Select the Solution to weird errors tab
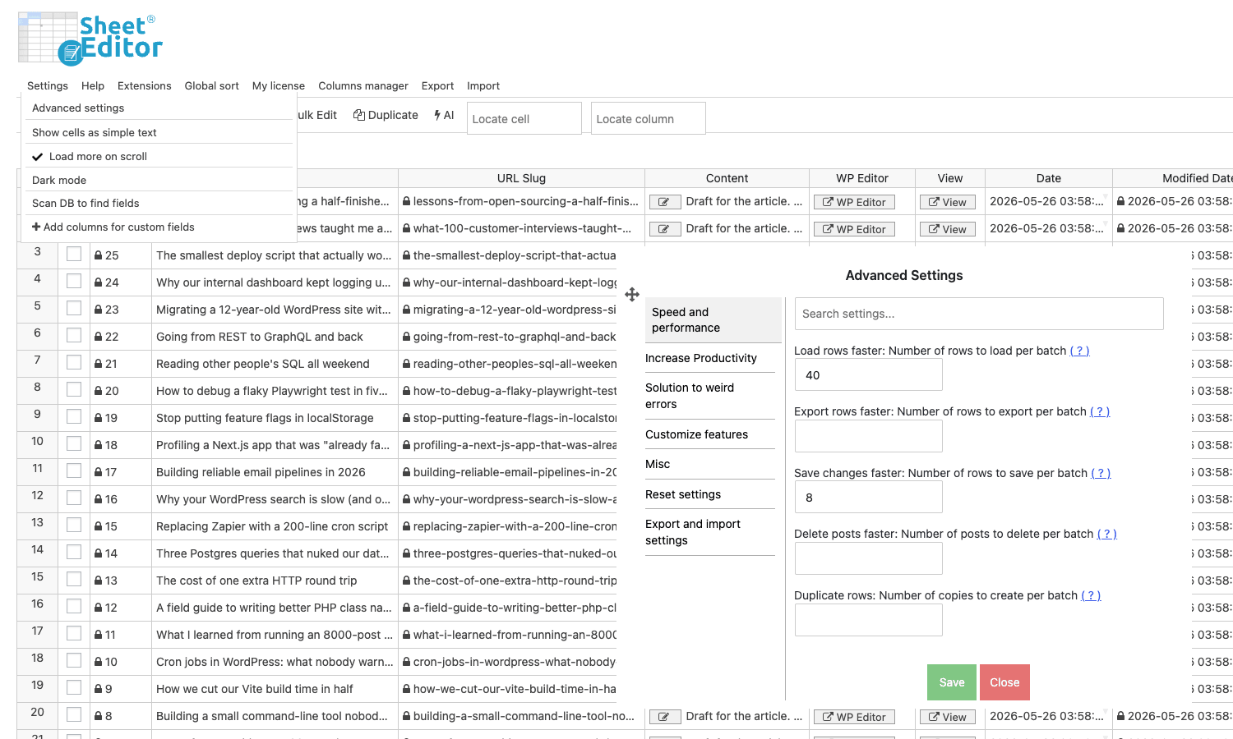Viewport: 1233px width, 739px height. [710, 396]
